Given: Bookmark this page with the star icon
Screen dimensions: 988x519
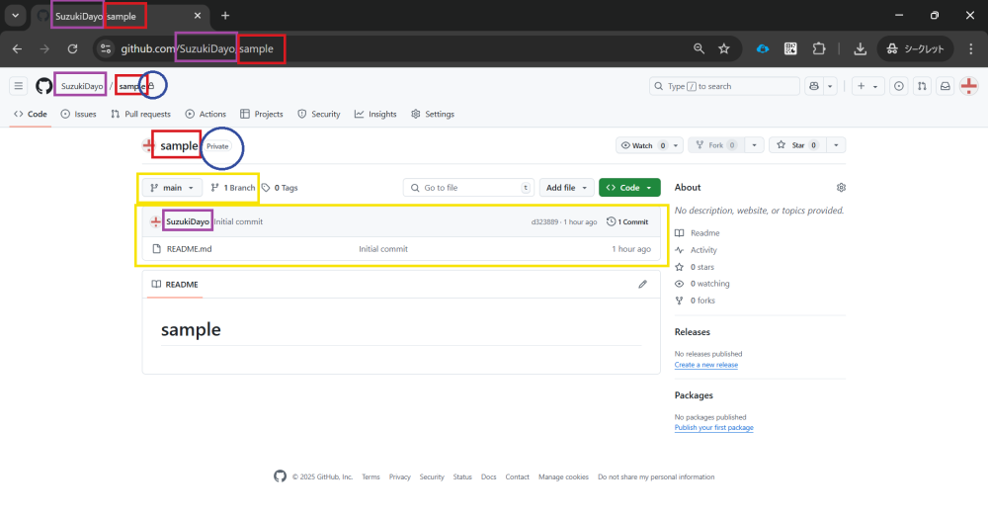Looking at the screenshot, I should [724, 48].
